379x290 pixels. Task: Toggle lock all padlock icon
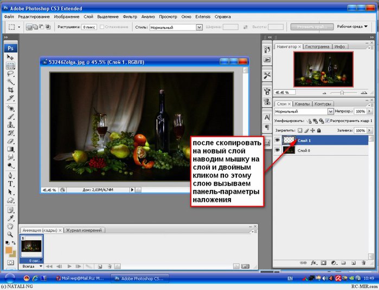319,130
